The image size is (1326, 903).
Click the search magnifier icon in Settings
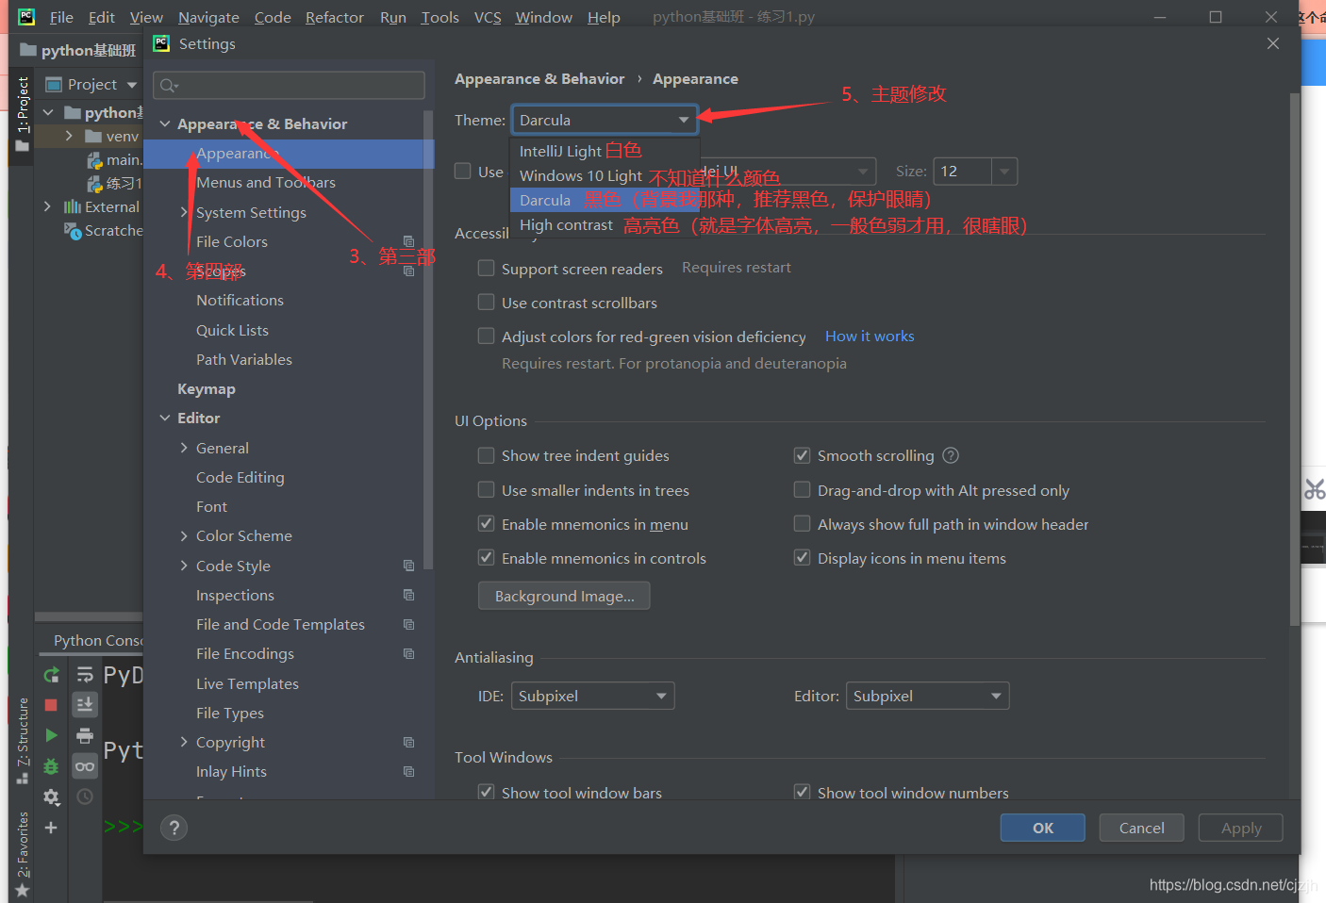tap(169, 86)
